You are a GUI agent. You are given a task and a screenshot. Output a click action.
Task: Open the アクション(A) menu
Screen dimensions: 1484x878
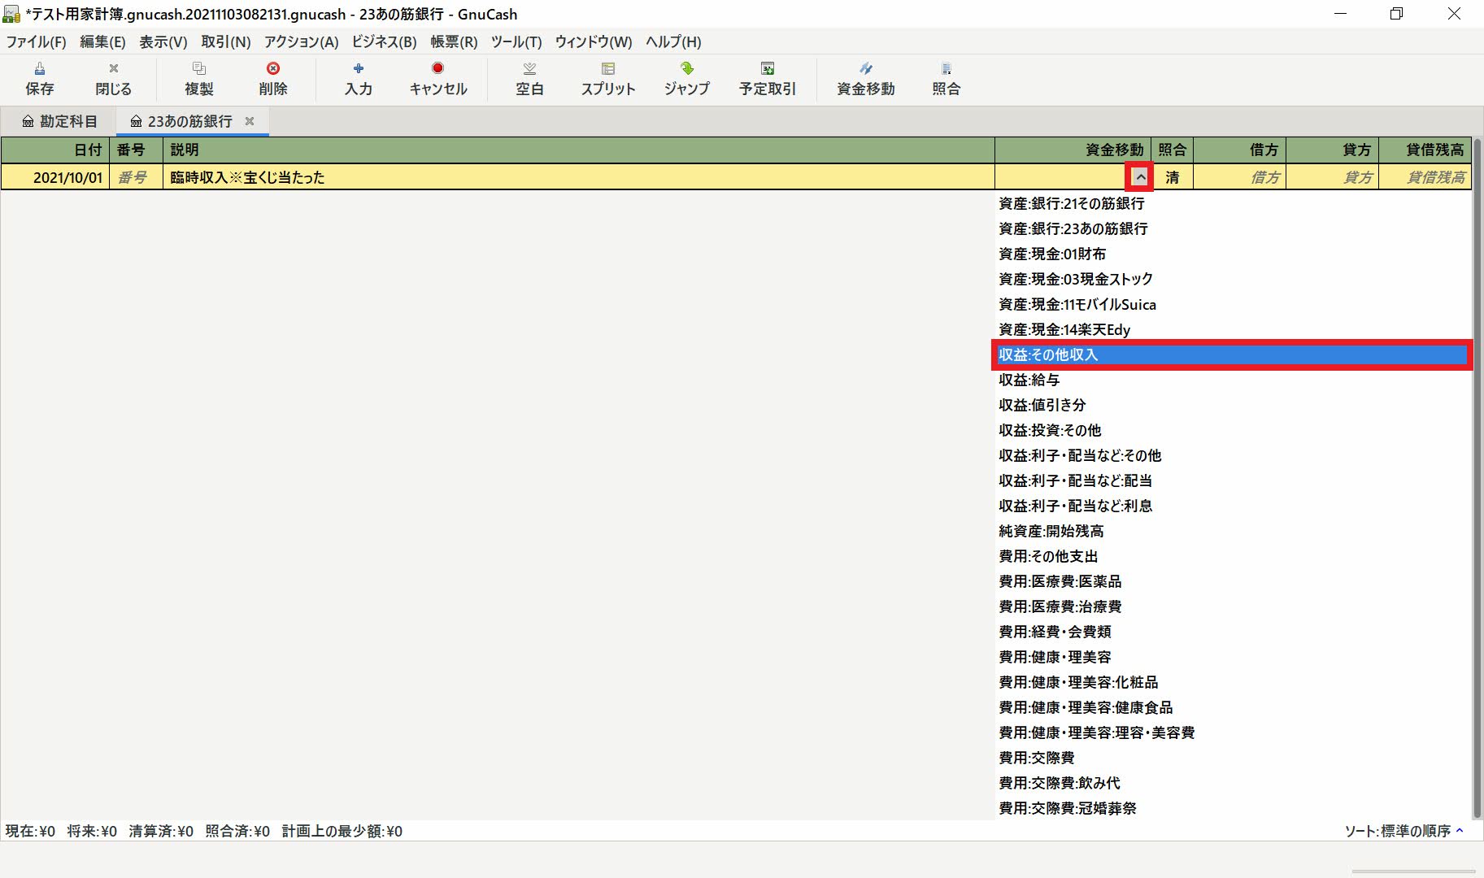coord(301,41)
